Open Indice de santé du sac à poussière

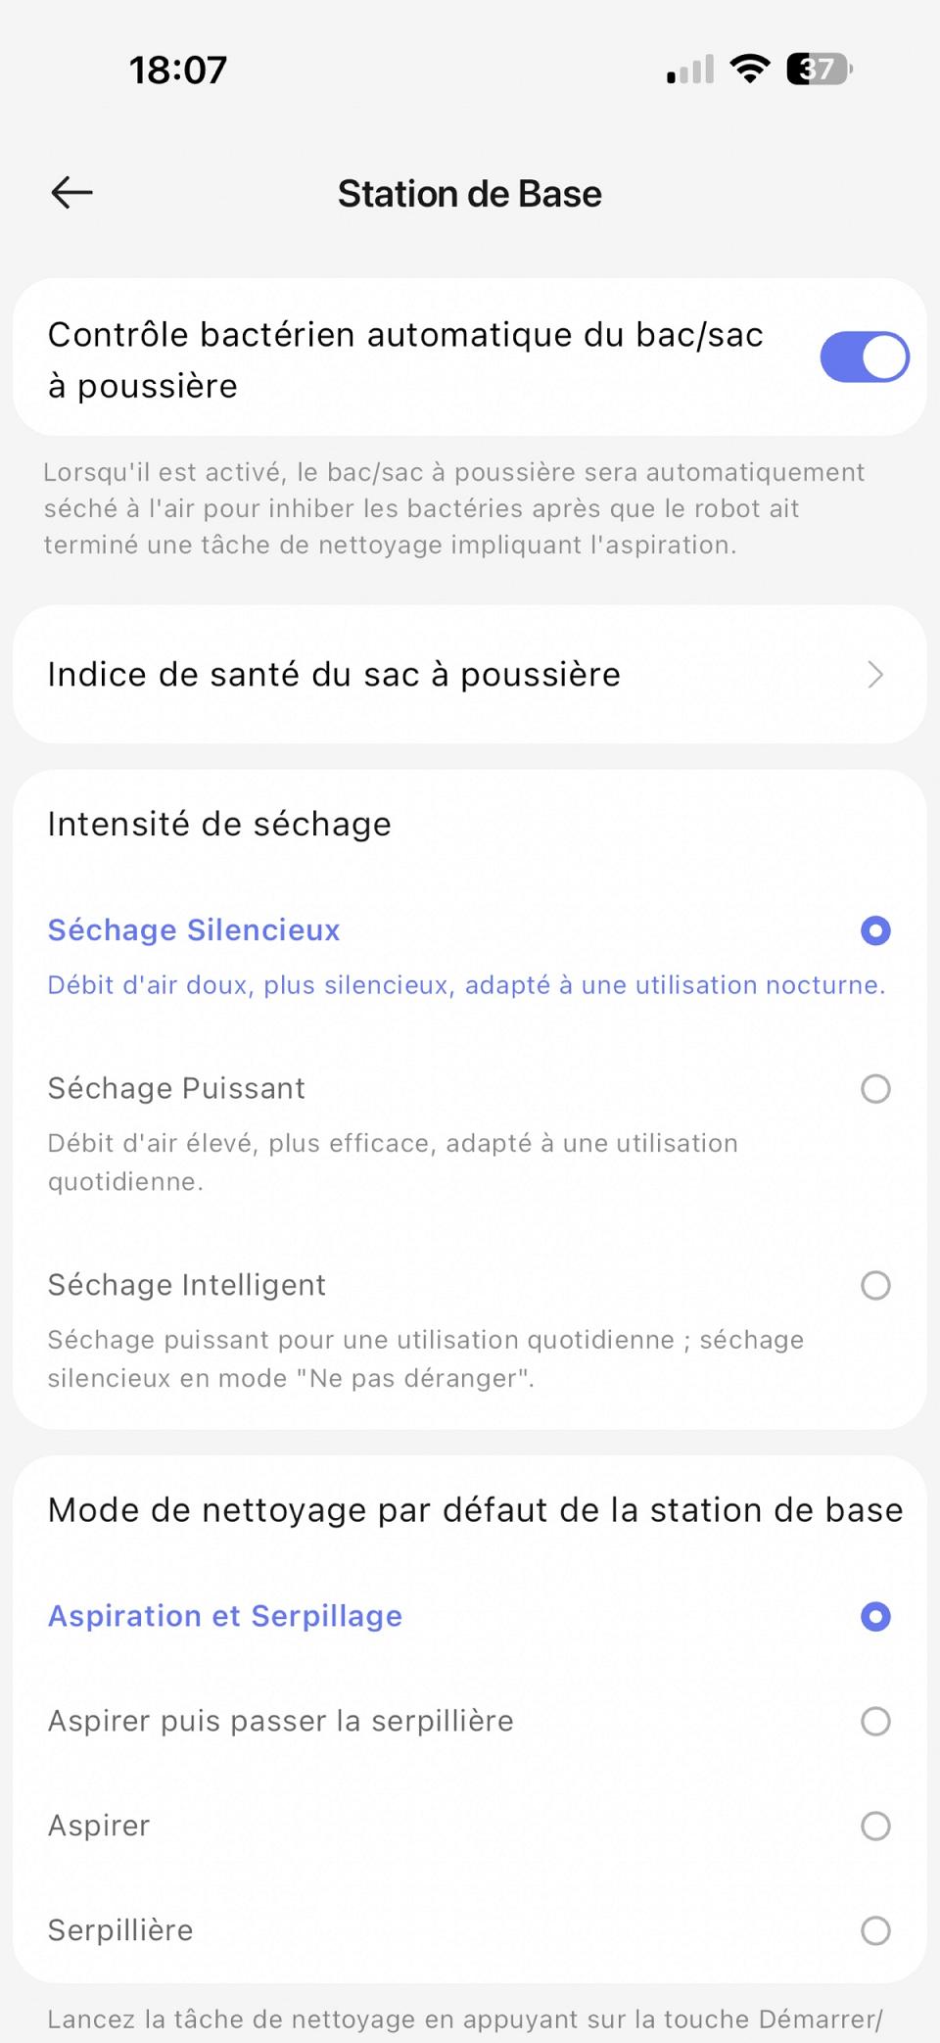pos(334,675)
